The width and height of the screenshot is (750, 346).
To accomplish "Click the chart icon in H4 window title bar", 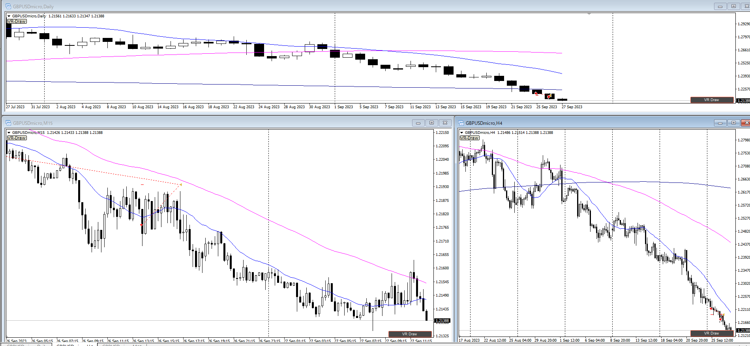I will (x=461, y=123).
